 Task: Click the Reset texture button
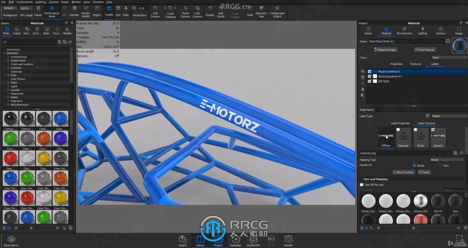click(x=424, y=172)
